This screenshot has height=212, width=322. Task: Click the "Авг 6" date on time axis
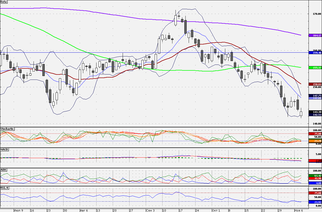84,210
